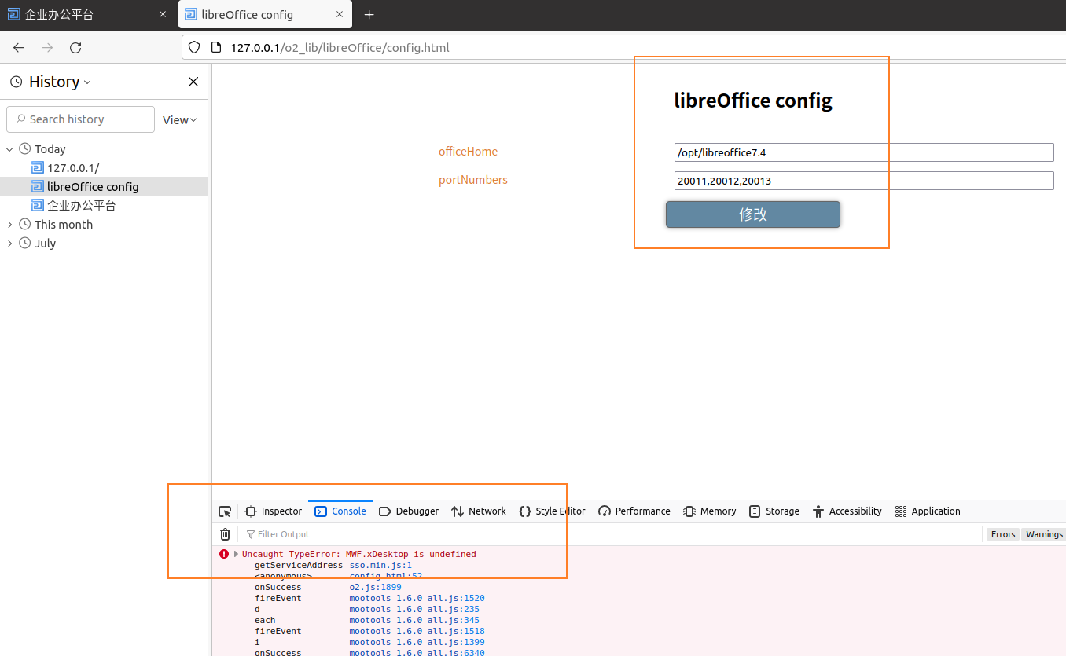Open the View dropdown in history
This screenshot has width=1066, height=656.
[179, 120]
